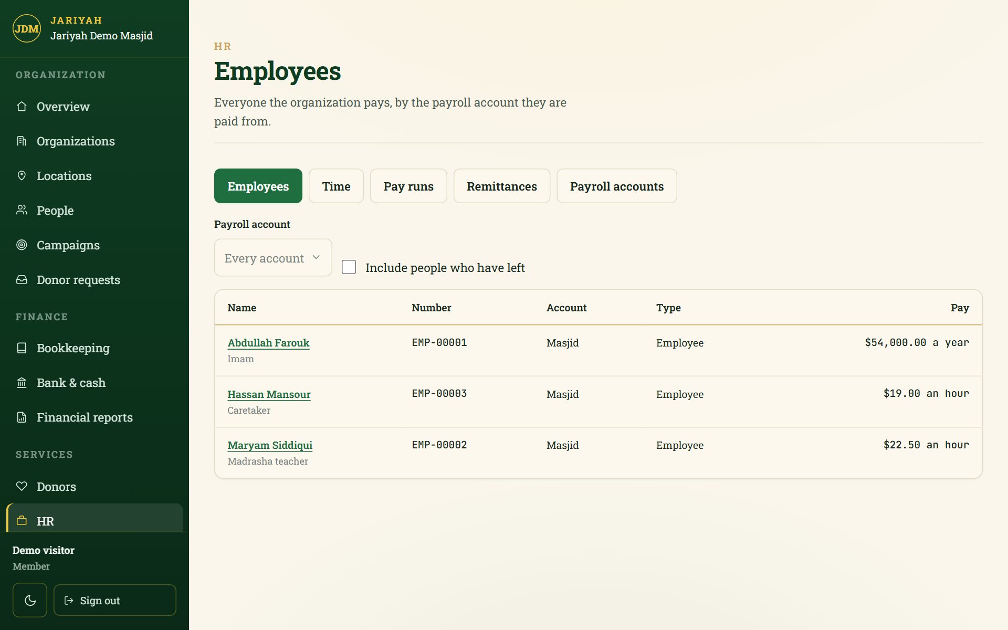Click the Locations pin icon
Image resolution: width=1008 pixels, height=630 pixels.
(x=22, y=176)
